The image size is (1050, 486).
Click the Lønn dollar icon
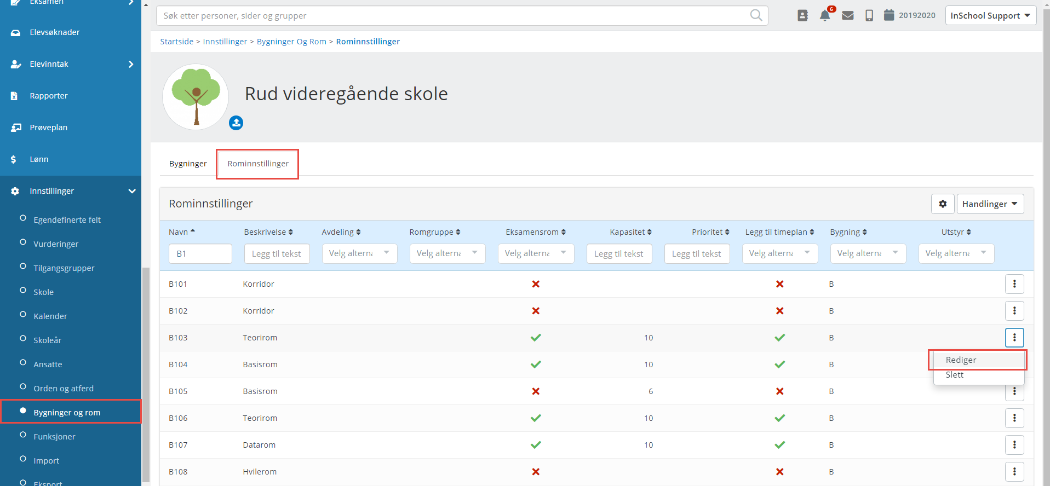[14, 159]
